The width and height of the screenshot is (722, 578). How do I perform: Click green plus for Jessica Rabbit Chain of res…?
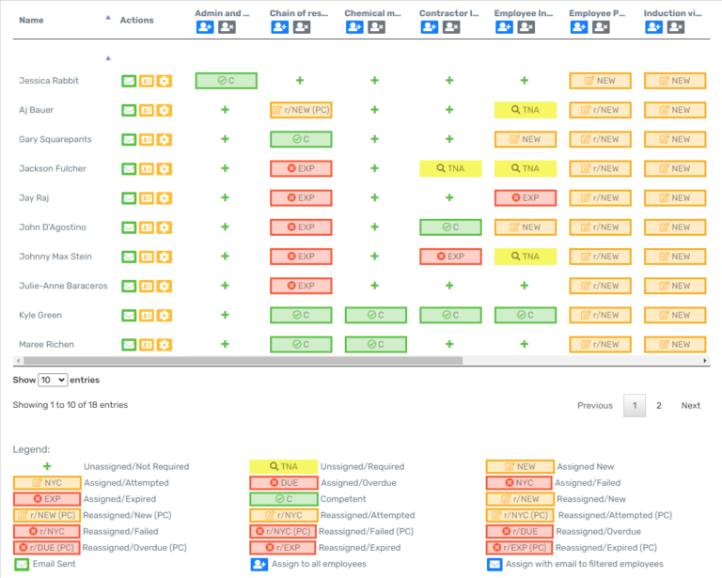(300, 81)
